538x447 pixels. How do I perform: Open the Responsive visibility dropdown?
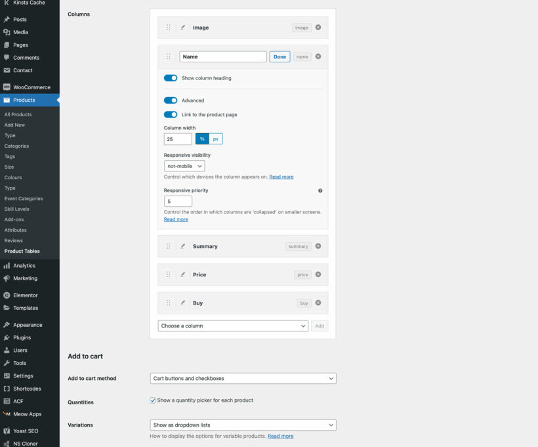(184, 165)
